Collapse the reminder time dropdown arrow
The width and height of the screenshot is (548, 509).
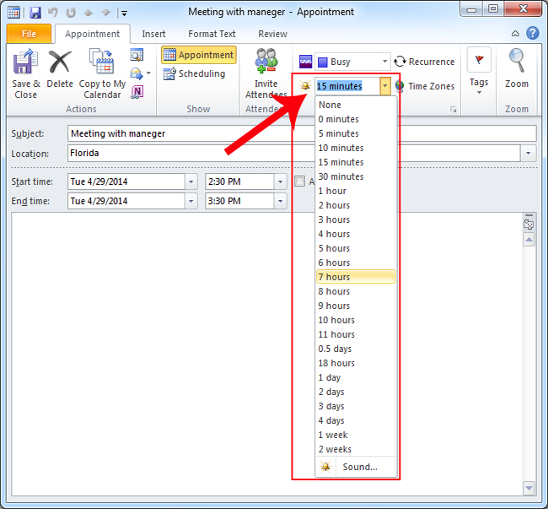point(384,86)
